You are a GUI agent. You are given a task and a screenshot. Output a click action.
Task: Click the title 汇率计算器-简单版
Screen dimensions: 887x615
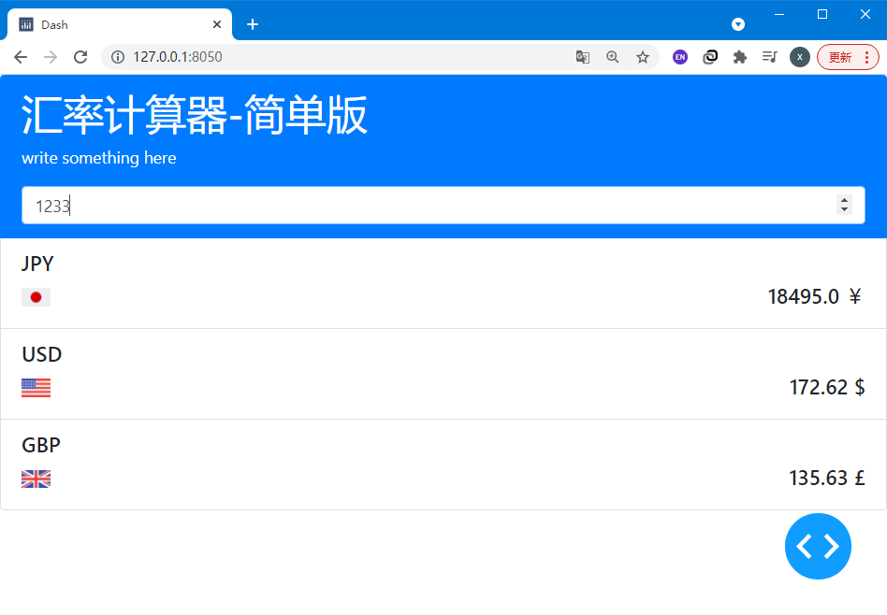click(195, 115)
